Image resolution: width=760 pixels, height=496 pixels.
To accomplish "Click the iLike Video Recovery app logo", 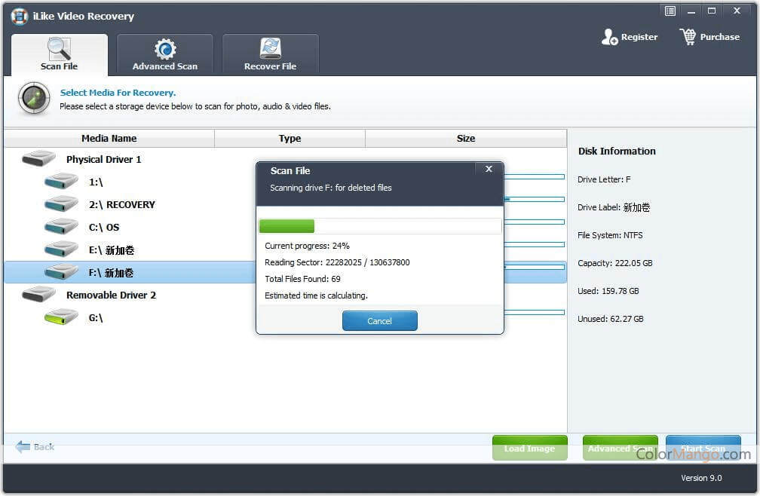I will point(20,16).
